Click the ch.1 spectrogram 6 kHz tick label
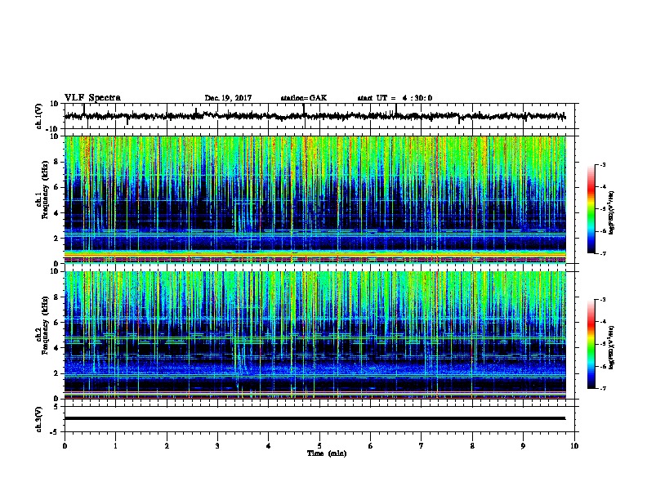Viewport: 647px width, 500px height. (56, 187)
